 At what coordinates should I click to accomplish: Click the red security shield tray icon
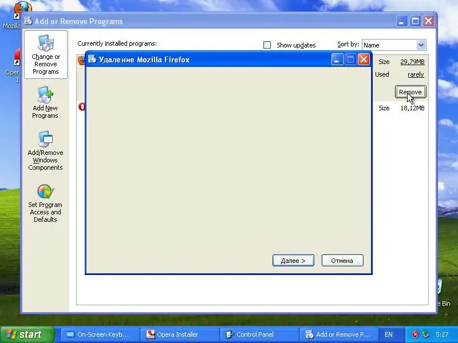pyautogui.click(x=415, y=334)
